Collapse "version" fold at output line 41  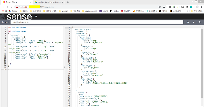click(x=71, y=104)
